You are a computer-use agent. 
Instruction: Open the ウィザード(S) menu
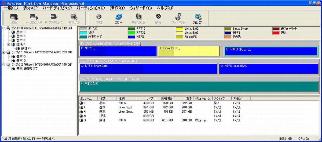[x=141, y=8]
